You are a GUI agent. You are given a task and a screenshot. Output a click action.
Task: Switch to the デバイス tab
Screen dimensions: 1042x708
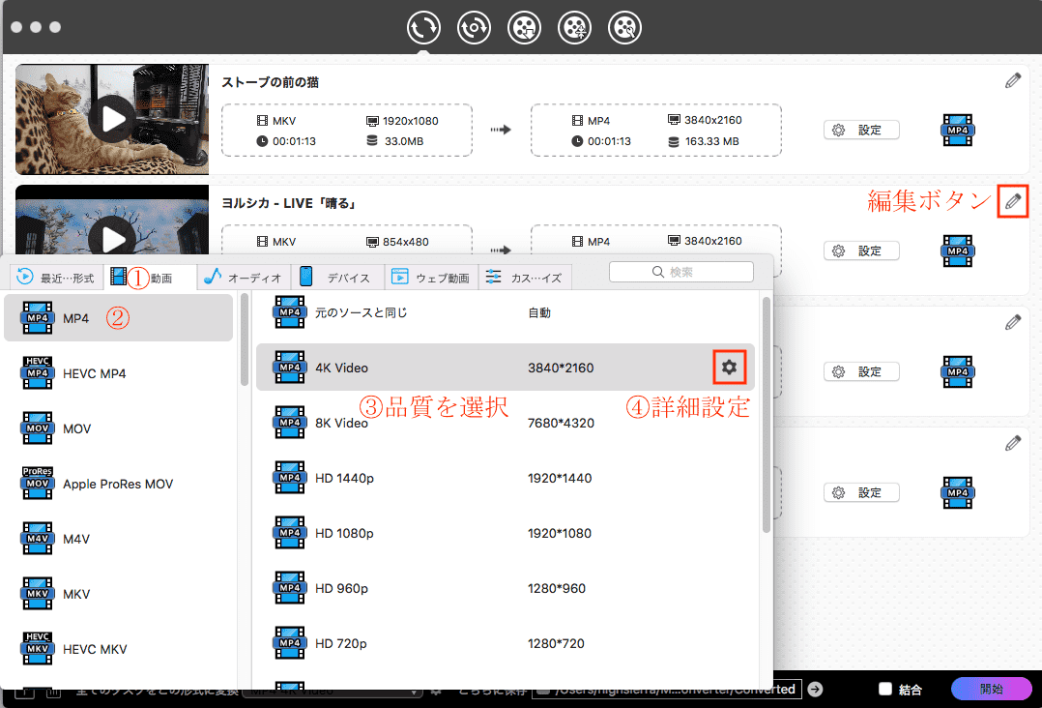336,278
